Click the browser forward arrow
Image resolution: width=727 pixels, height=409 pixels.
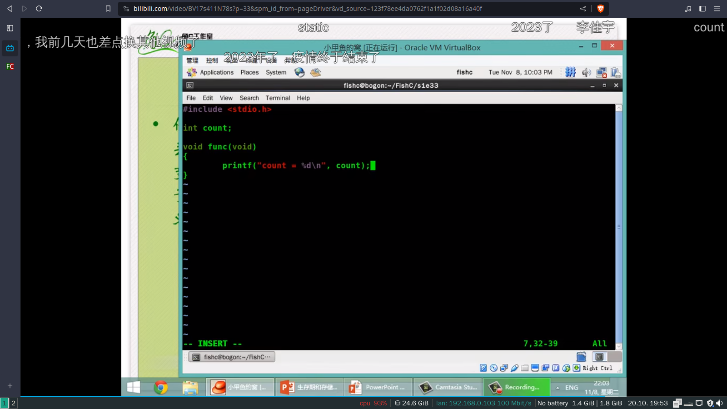[25, 9]
